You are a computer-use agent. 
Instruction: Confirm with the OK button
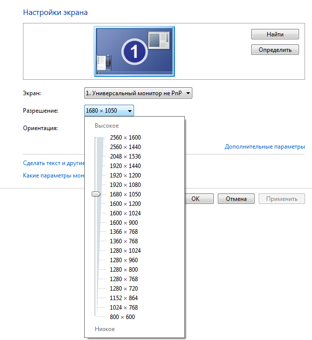coord(199,199)
